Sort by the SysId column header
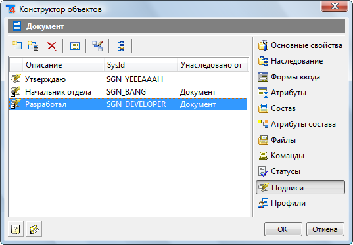 pos(141,65)
